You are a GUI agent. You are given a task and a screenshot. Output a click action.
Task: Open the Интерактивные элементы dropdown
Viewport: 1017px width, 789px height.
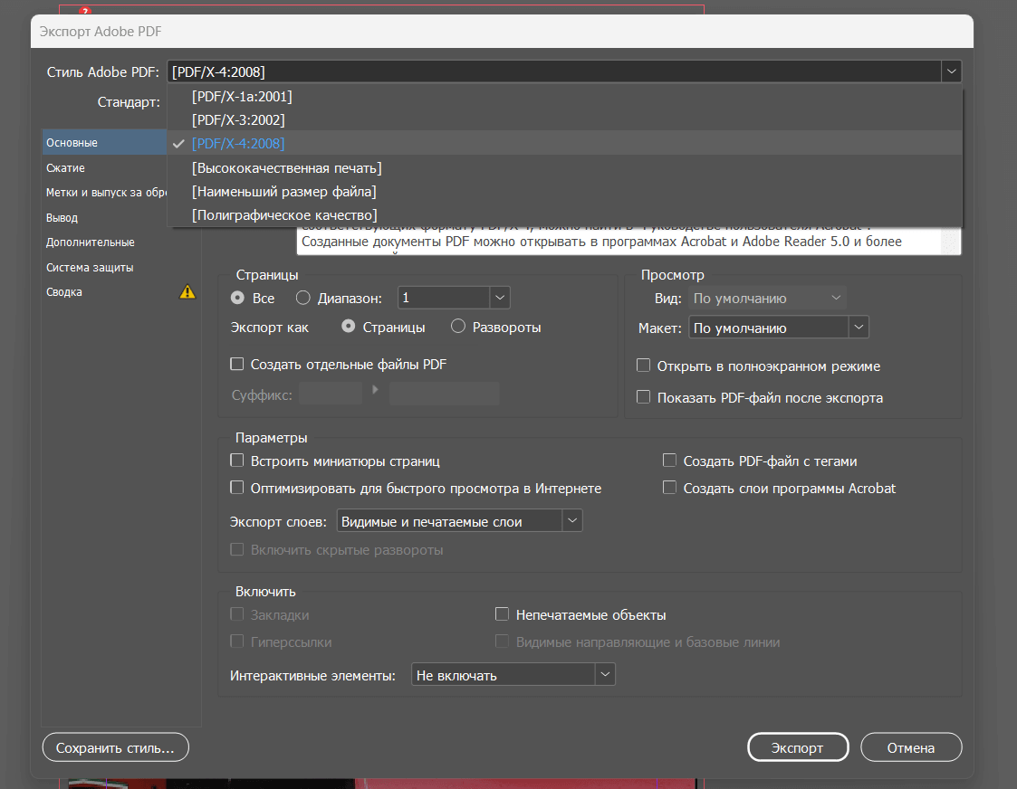pyautogui.click(x=513, y=675)
